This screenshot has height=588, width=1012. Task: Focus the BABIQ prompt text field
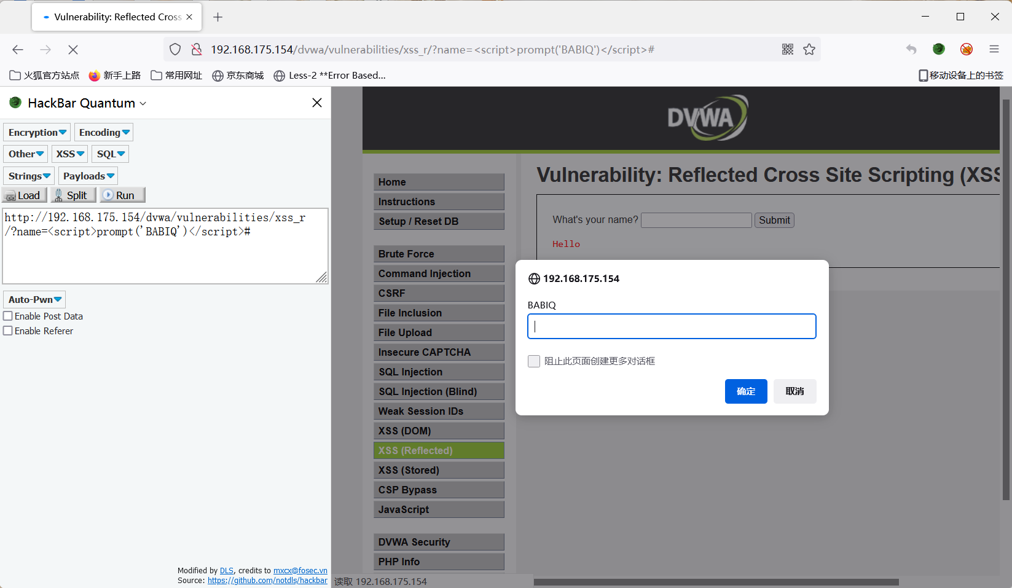click(x=672, y=326)
